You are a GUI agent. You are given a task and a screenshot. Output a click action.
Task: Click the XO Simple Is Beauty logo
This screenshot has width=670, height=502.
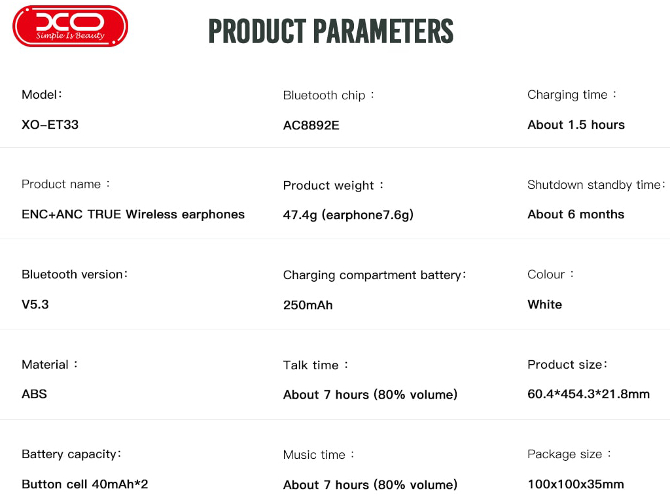[70, 27]
